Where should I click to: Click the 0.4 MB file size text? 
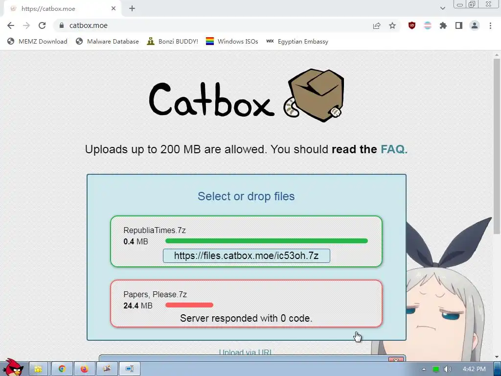coord(136,241)
